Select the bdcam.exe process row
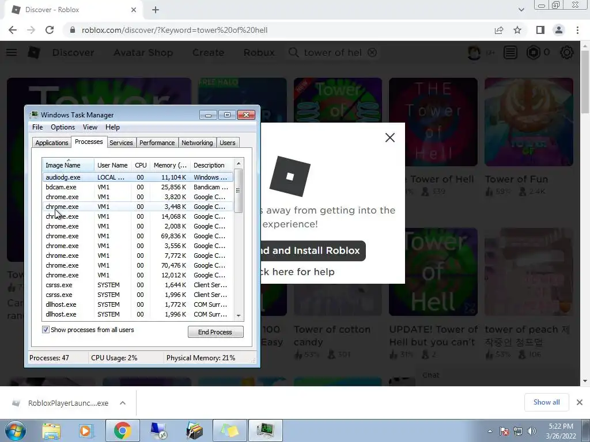The height and width of the screenshot is (442, 590). coord(138,187)
